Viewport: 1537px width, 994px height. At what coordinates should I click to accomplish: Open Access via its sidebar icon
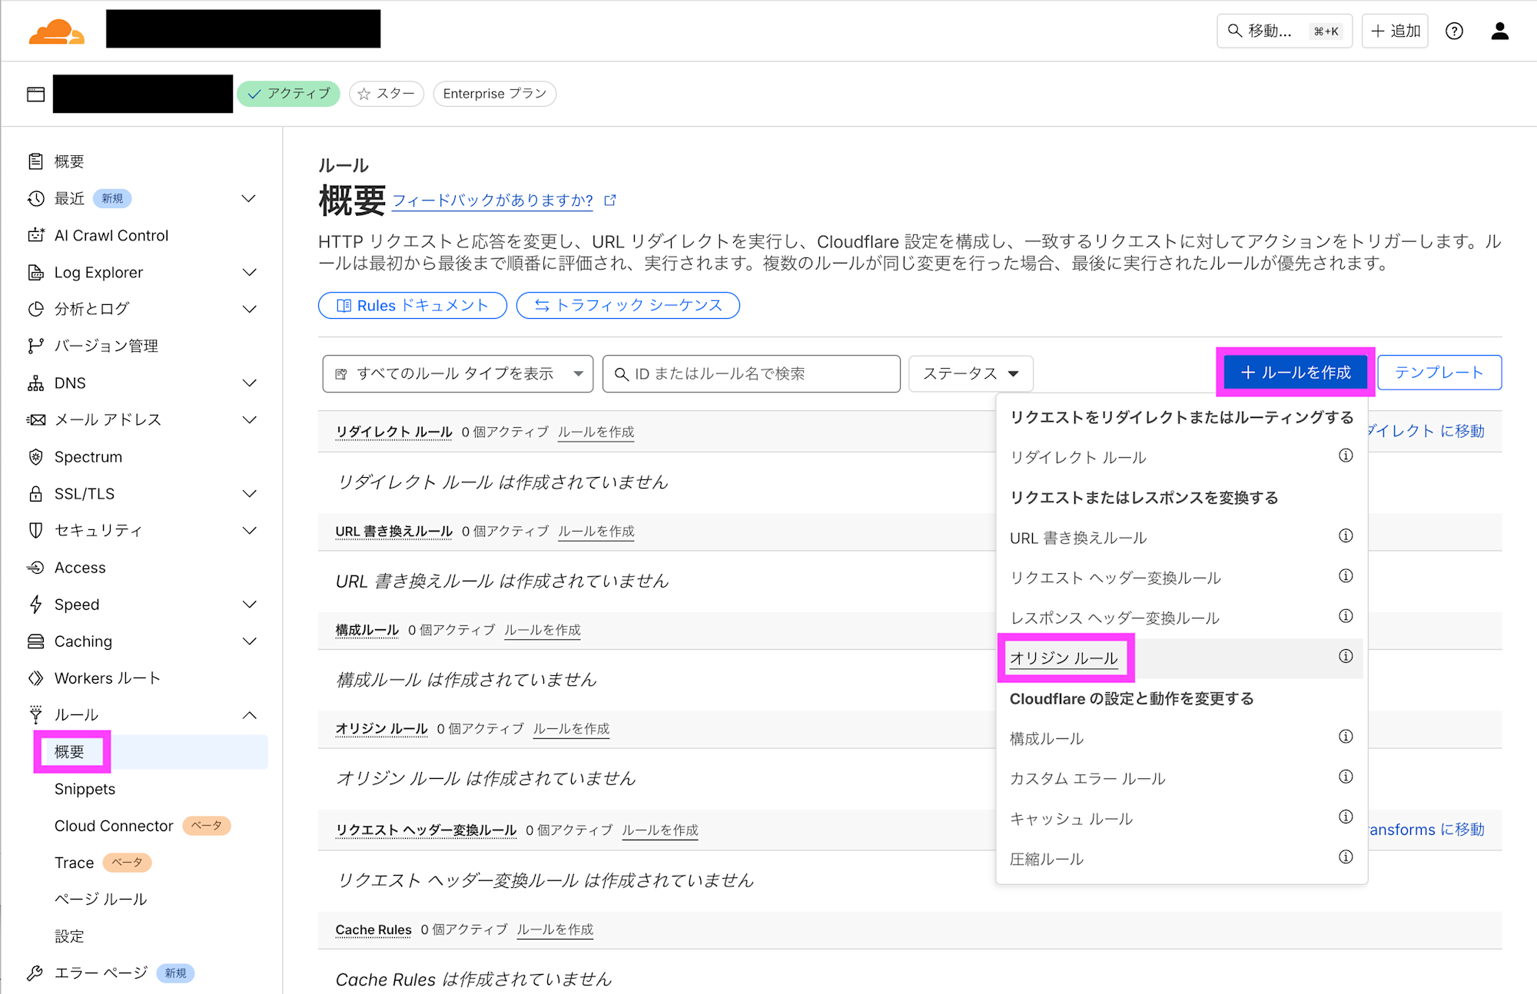coord(35,567)
